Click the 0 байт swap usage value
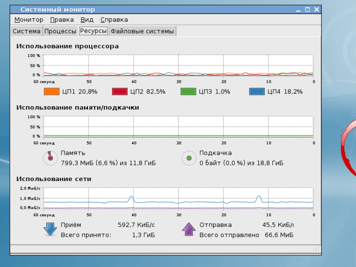 pos(242,163)
